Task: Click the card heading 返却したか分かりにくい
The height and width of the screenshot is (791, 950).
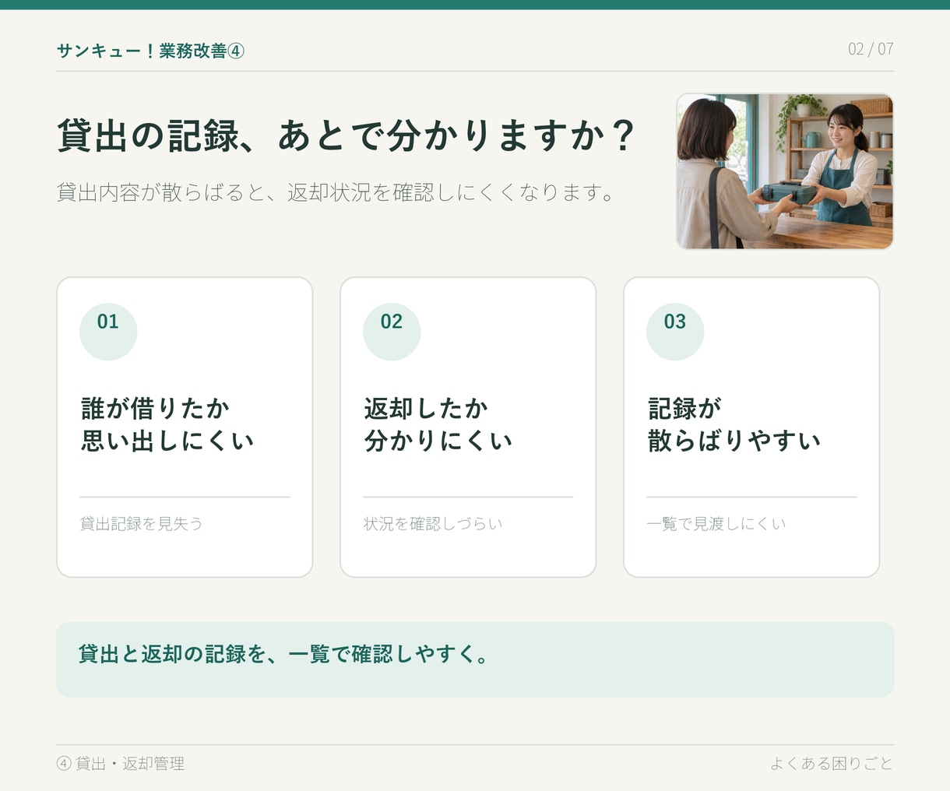Action: [x=438, y=424]
